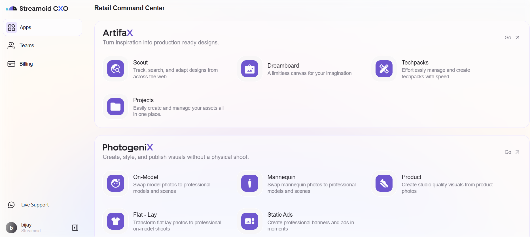Open the Billing section
This screenshot has width=530, height=237.
pyautogui.click(x=26, y=64)
